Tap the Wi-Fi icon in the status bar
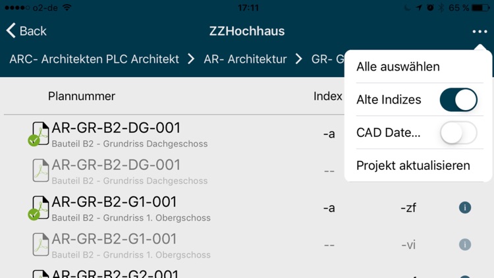Screen dimensions: 494x278 (67, 7)
